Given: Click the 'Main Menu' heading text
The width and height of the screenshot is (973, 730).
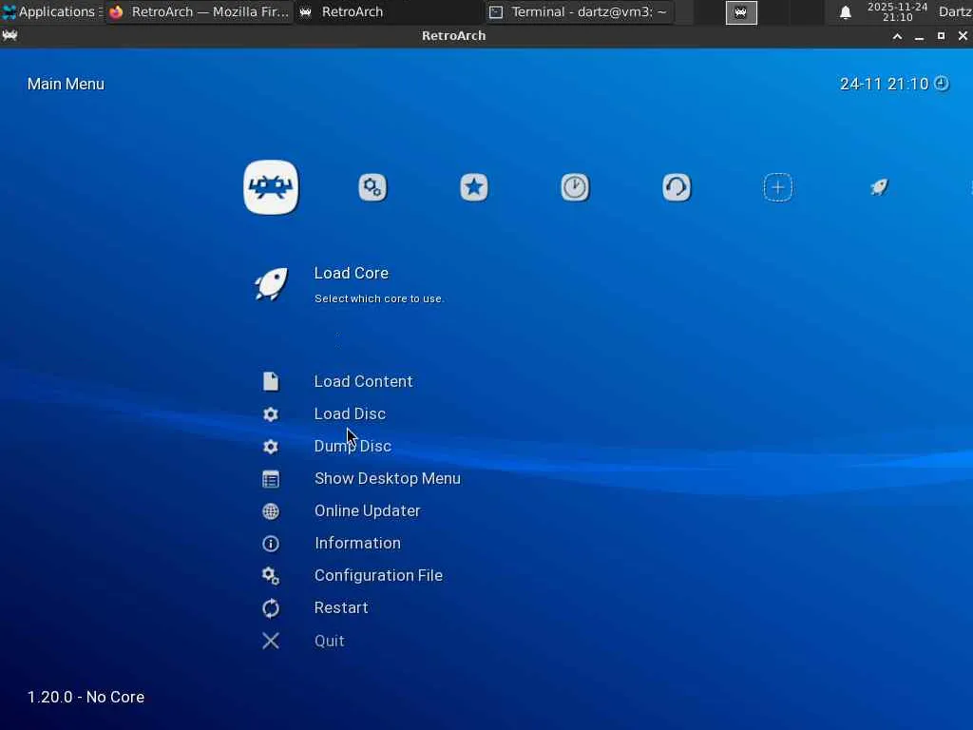Looking at the screenshot, I should click(x=66, y=84).
